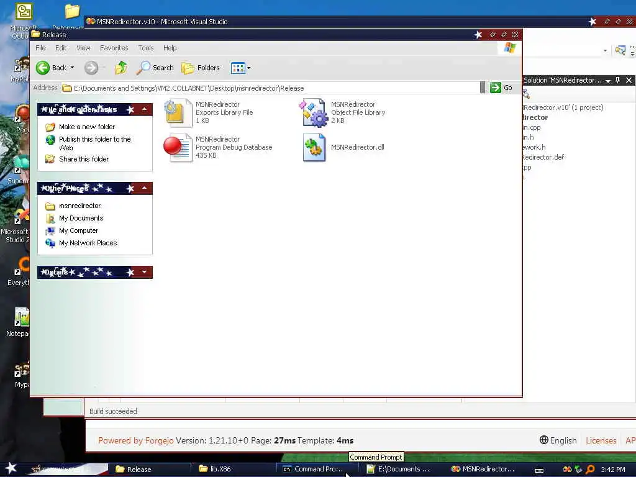Open the Back button history dropdown arrow
636x477 pixels.
(x=73, y=68)
